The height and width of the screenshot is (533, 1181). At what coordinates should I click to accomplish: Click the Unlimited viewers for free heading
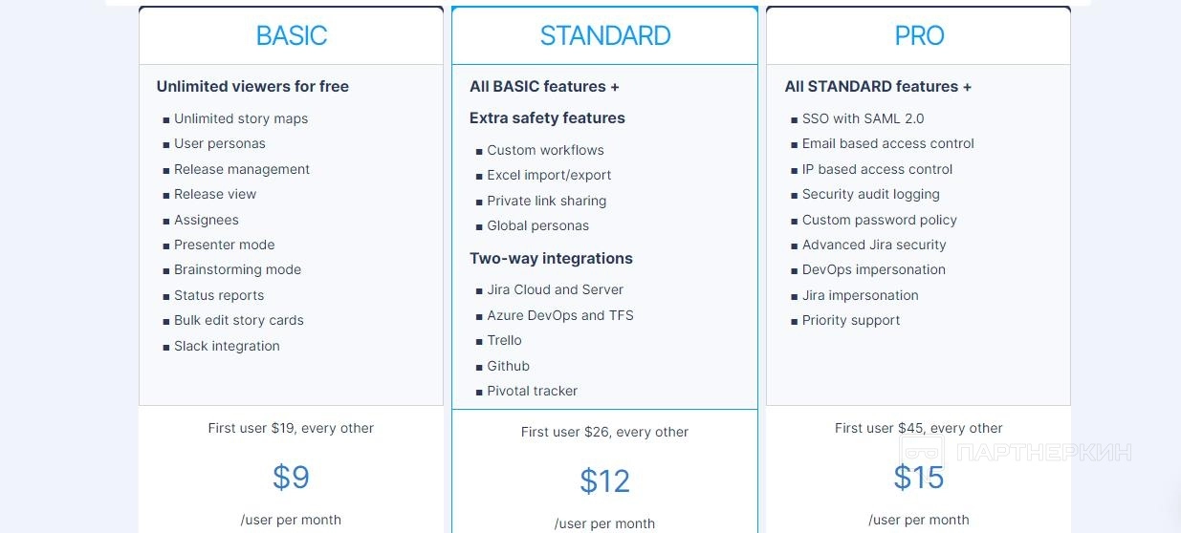tap(252, 86)
